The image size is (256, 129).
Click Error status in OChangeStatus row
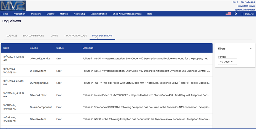(59, 83)
